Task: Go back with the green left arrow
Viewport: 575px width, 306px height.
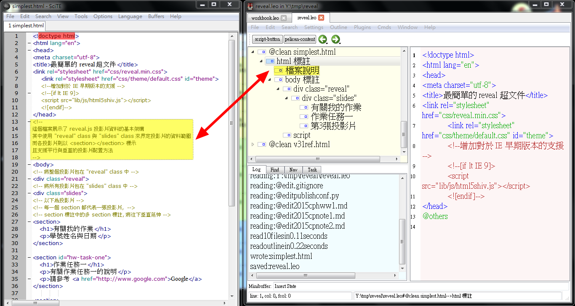Action: click(322, 39)
